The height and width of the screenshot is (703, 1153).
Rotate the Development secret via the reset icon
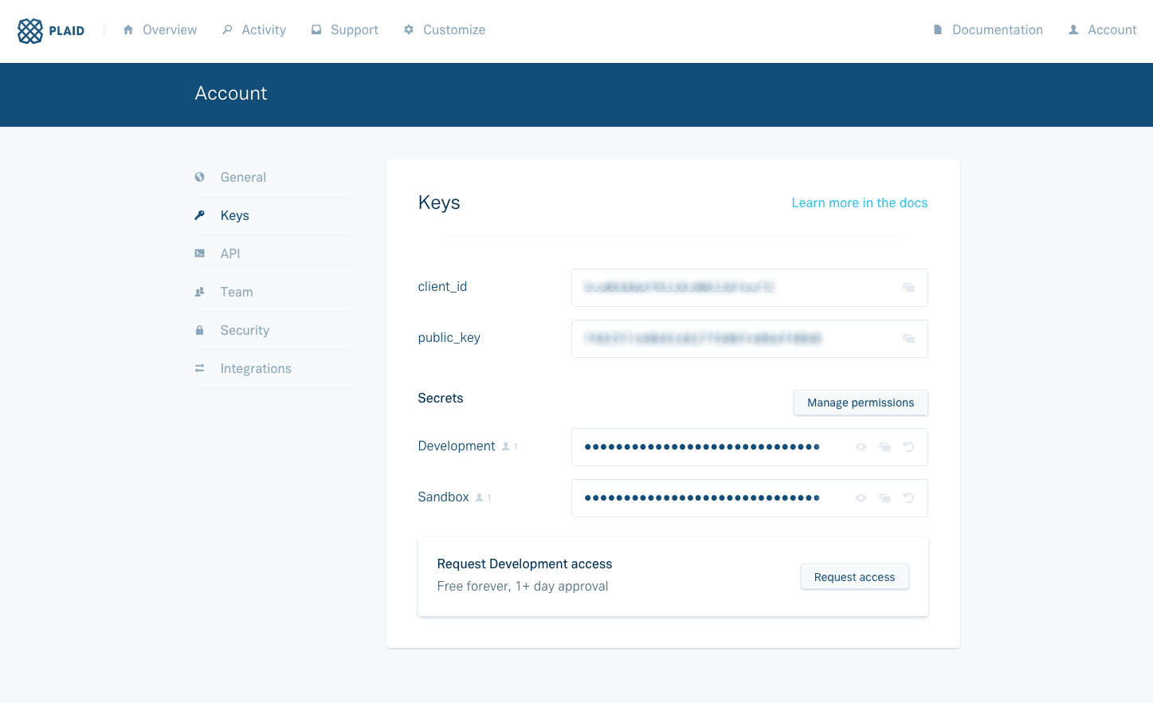908,446
